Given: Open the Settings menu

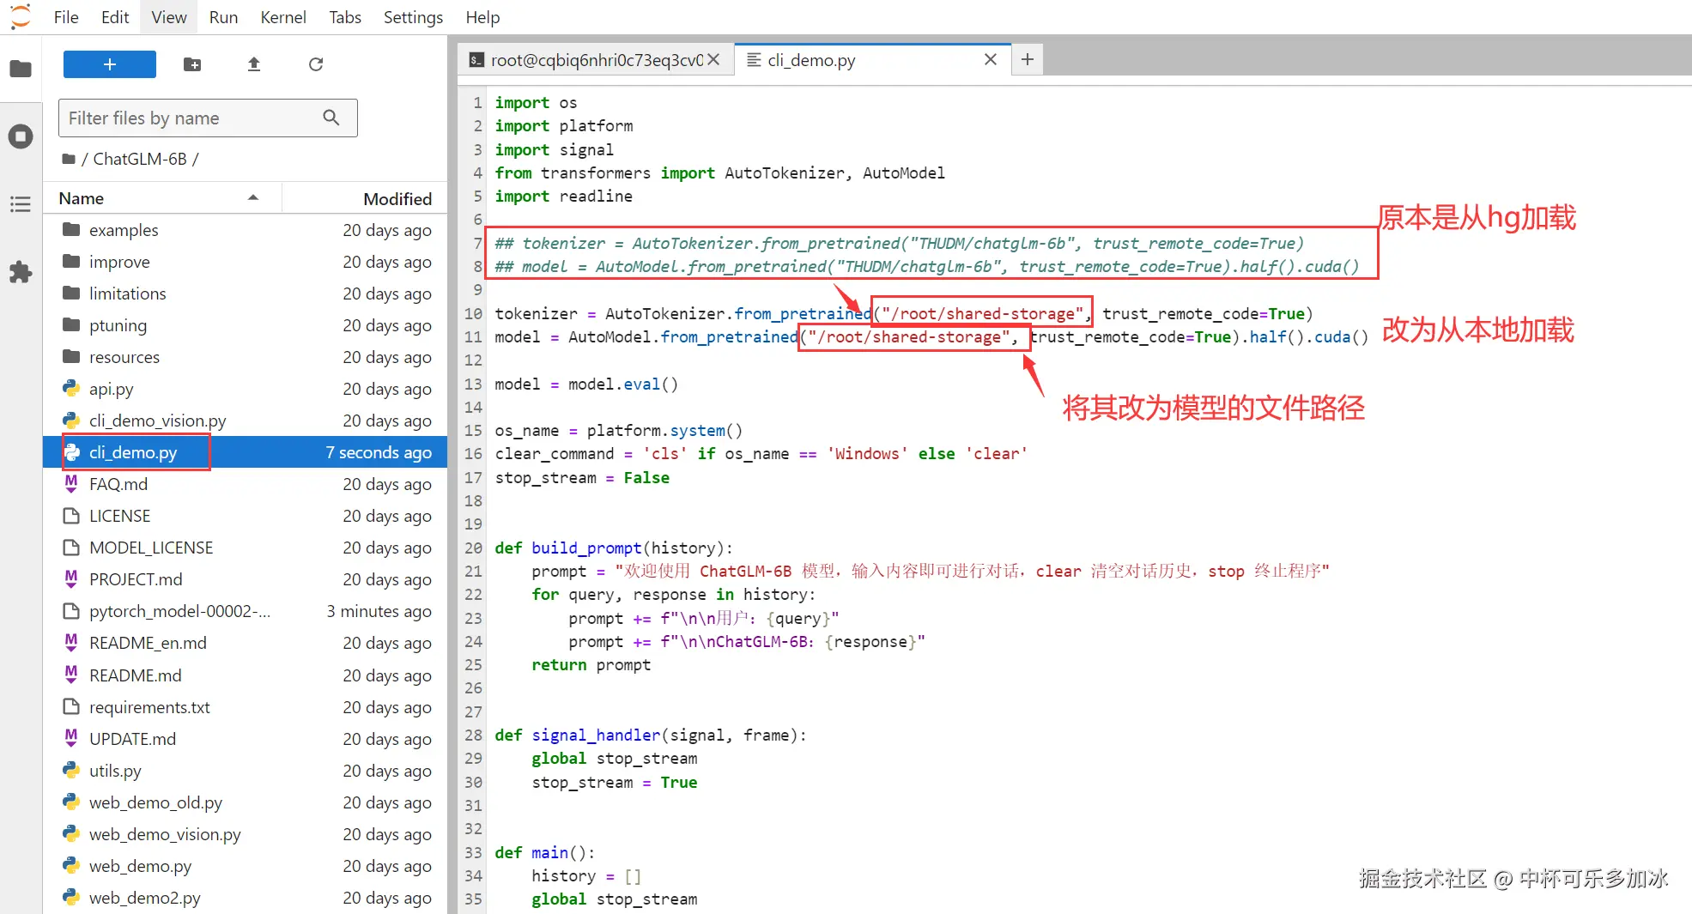Looking at the screenshot, I should pyautogui.click(x=413, y=17).
